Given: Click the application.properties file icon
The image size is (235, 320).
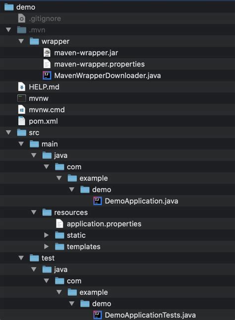Looking at the screenshot, I should point(59,224).
